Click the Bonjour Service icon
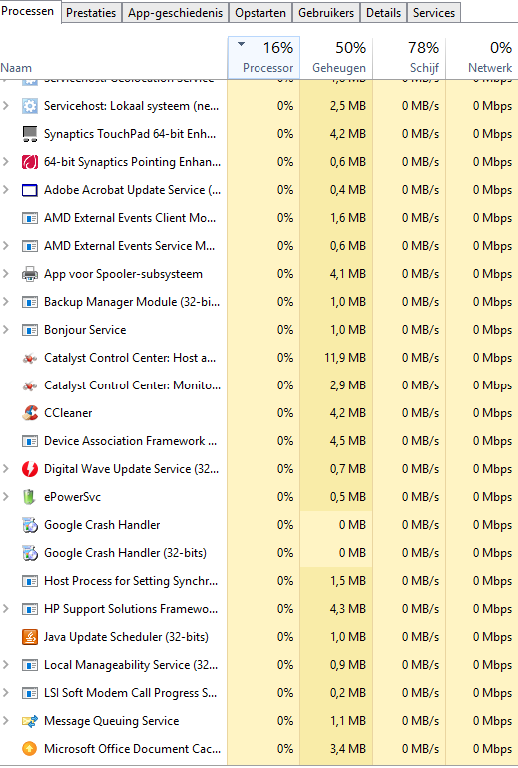Viewport: 518px width, 768px height. [x=30, y=330]
